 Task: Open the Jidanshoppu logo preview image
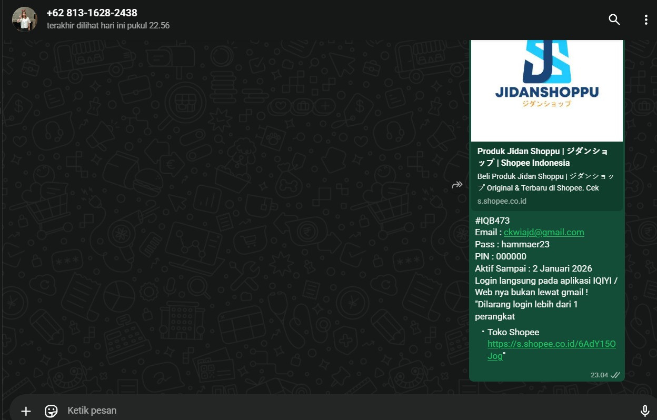pos(547,91)
